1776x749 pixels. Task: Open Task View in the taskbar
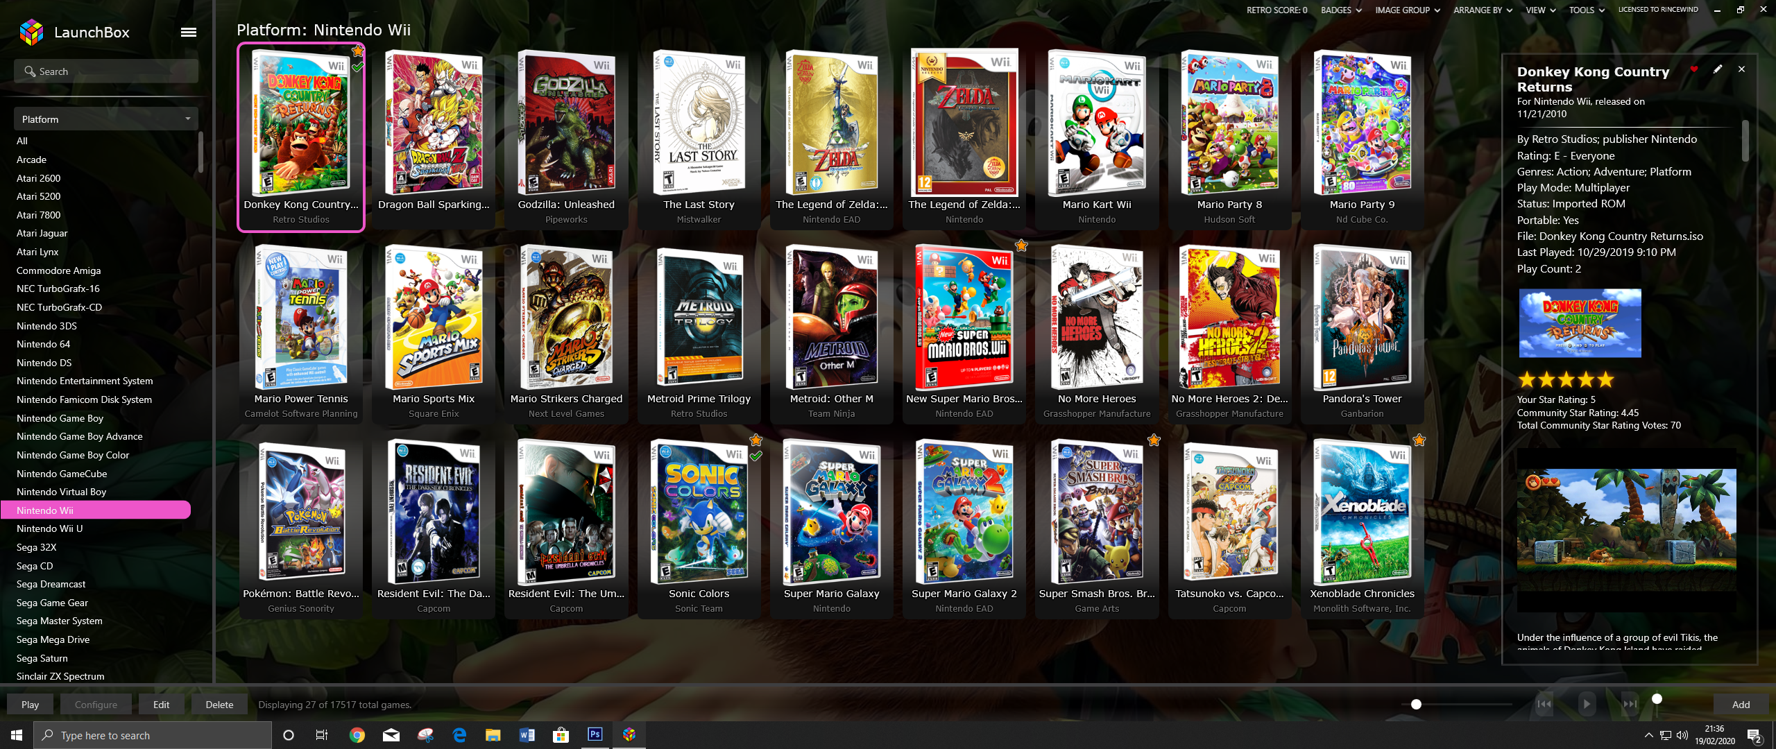click(322, 735)
